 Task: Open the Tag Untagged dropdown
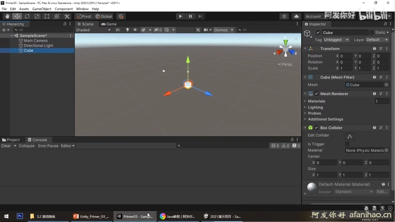point(336,40)
